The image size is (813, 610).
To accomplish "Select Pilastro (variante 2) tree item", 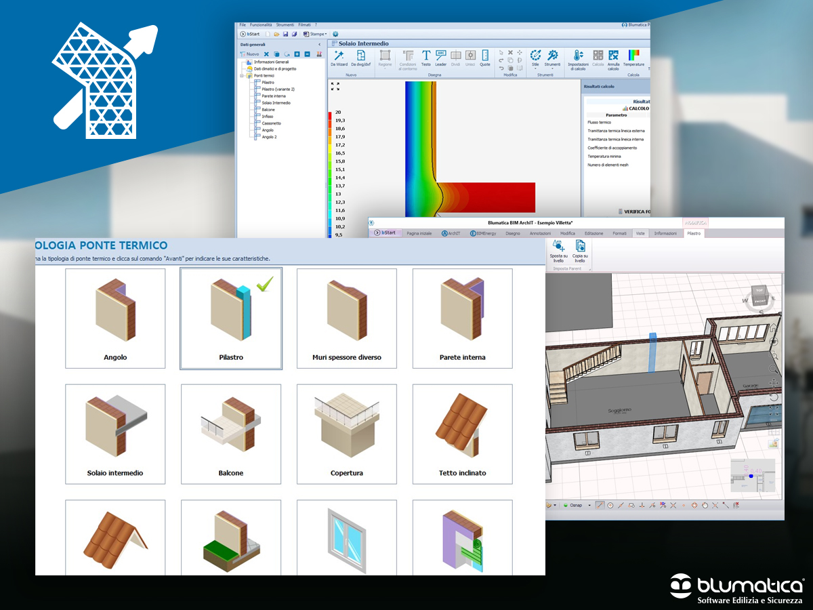I will tap(278, 89).
